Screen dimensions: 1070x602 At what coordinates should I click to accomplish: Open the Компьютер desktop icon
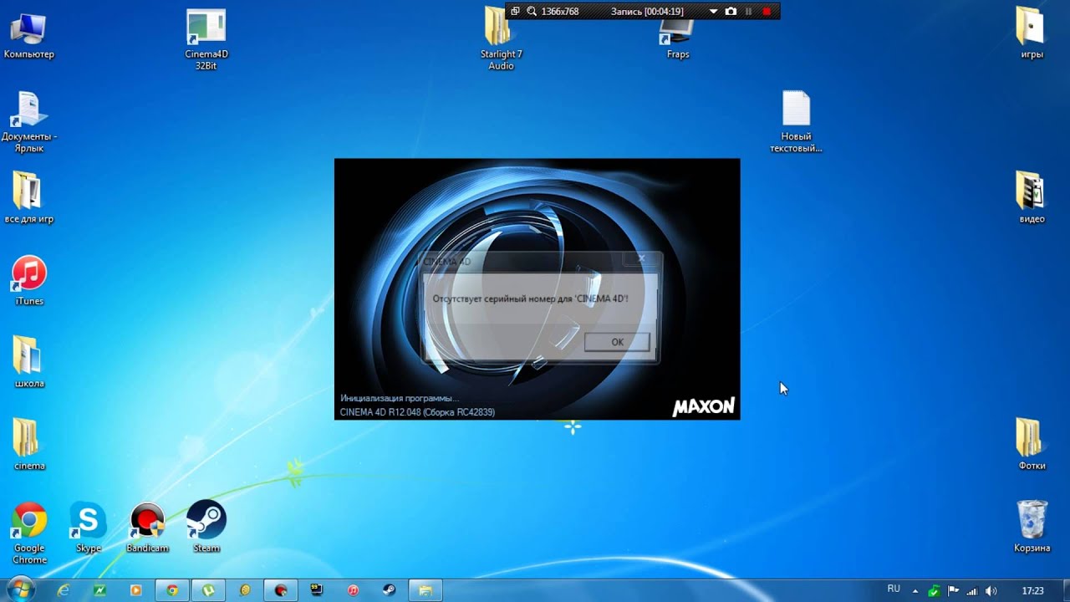[28, 35]
